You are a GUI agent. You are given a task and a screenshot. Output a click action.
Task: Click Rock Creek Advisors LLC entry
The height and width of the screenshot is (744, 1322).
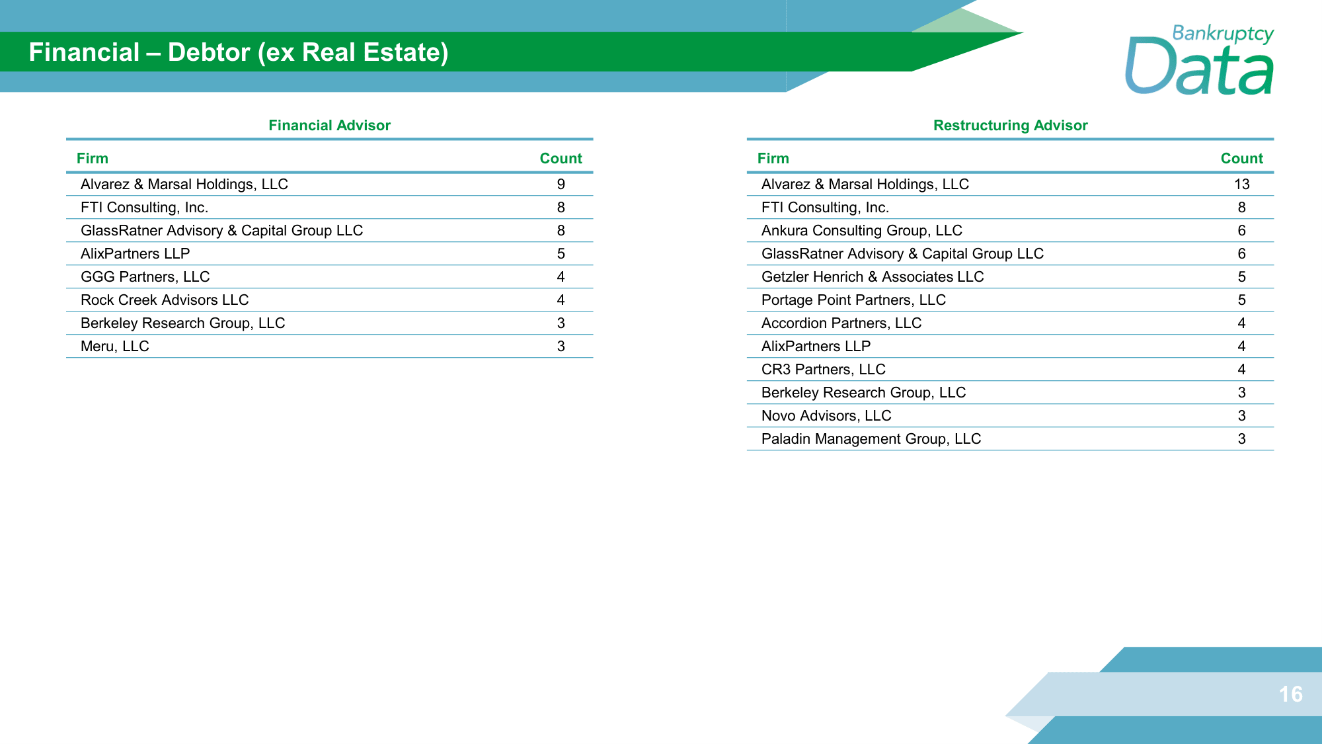click(x=165, y=300)
